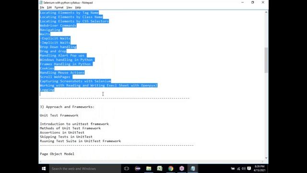This screenshot has height=173, width=307.
Task: Click the round dark taskbar icon after Task View
Action: click(x=138, y=169)
